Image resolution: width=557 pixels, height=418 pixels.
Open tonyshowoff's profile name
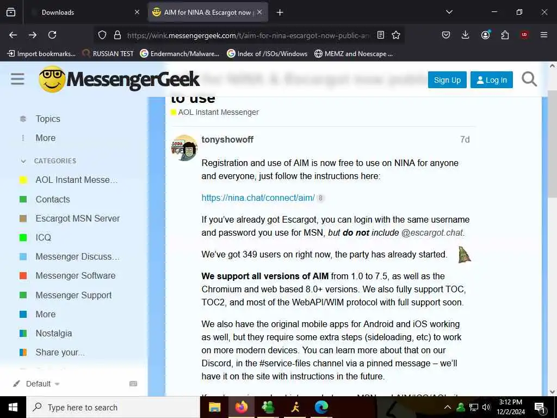227,140
